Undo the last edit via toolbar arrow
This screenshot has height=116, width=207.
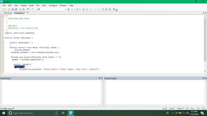coord(28,9)
